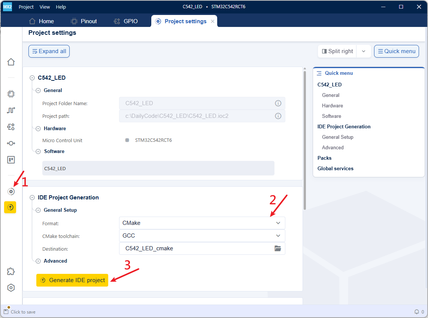
Task: Select the C542_LED software entry
Action: pyautogui.click(x=158, y=168)
